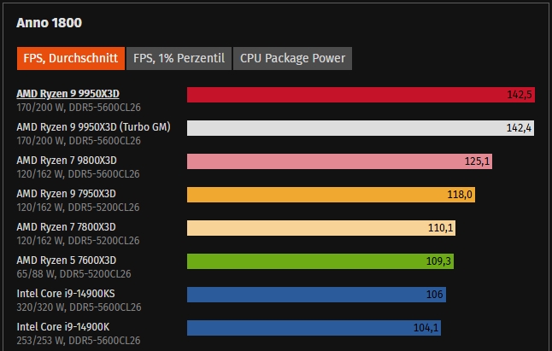
Task: Click the AMD Ryzen 9 9950X3D (Turbo GM) label
Action: click(94, 127)
